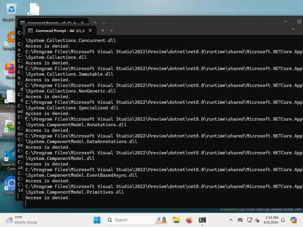Click the text '\System.Collections.Specialized.dll'
The image size is (303, 227).
tap(72, 108)
